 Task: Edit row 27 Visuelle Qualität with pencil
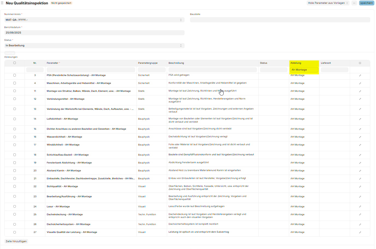click(360, 232)
